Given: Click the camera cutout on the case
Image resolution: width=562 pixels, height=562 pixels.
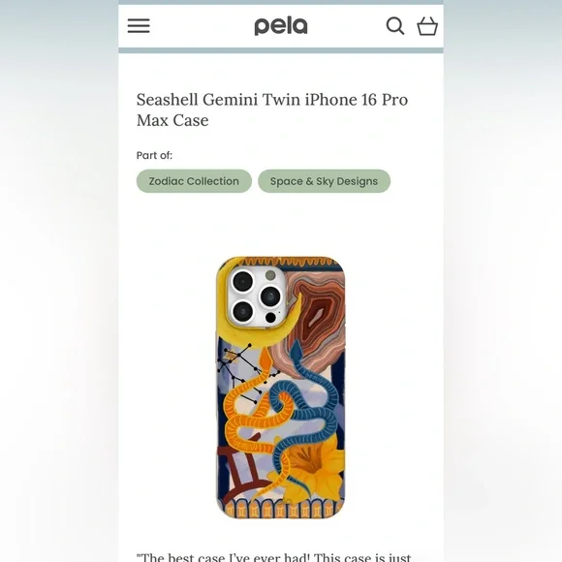Looking at the screenshot, I should tap(256, 297).
